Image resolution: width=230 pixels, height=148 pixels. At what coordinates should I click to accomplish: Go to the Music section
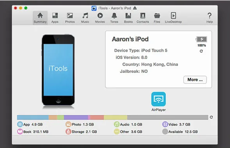pos(85,18)
